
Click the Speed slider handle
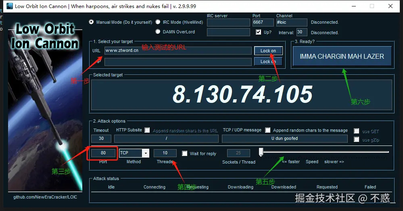(261, 152)
